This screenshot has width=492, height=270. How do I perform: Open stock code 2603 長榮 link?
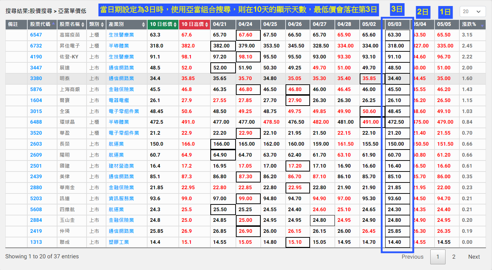[x=36, y=144]
